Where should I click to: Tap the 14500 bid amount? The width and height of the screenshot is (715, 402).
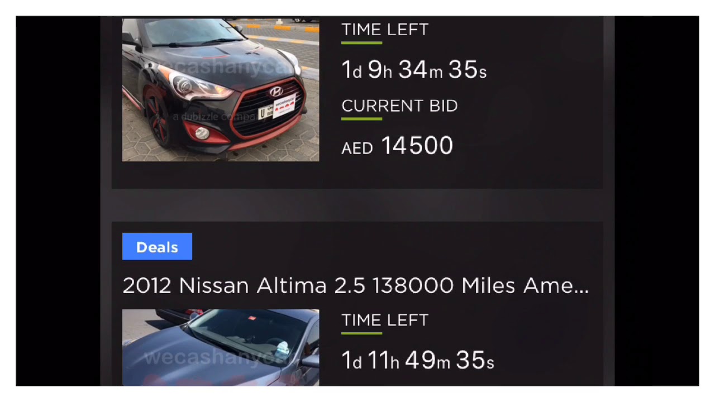click(x=417, y=146)
